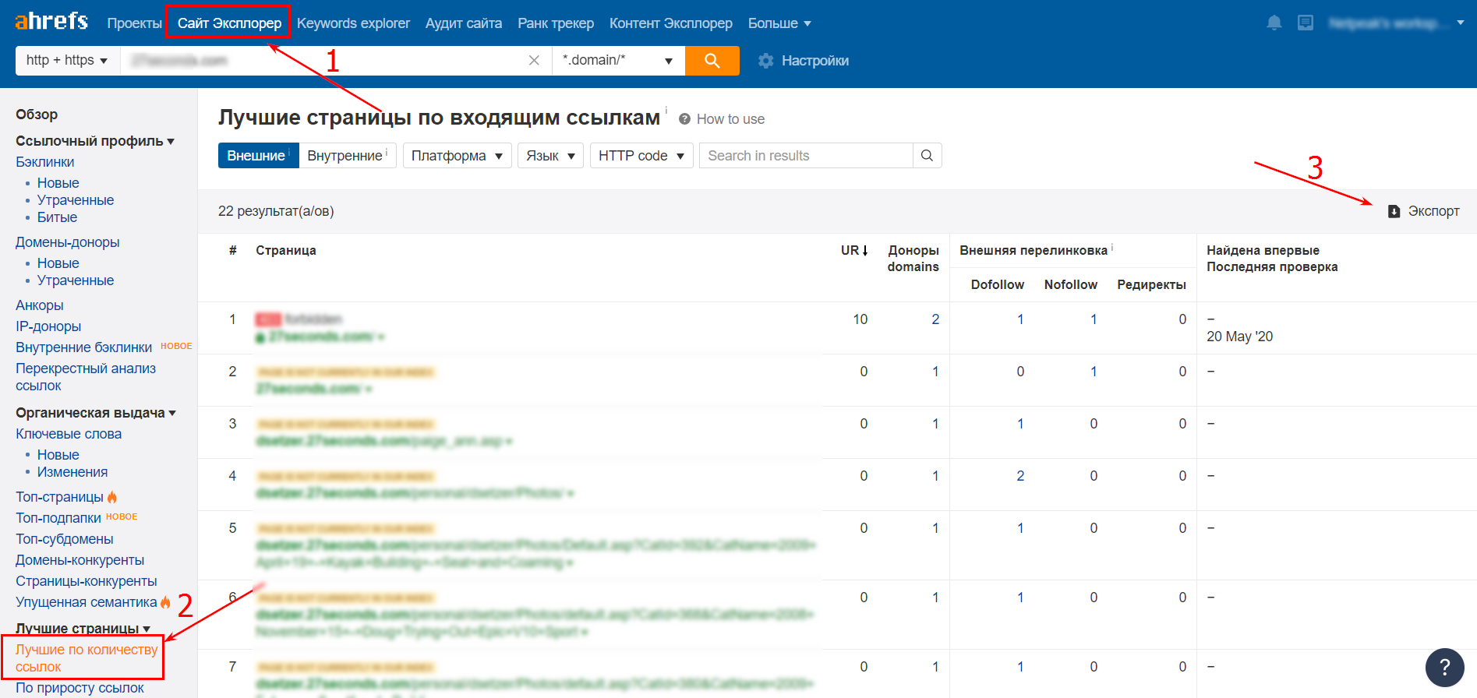Open Внутренние бэклинки report
This screenshot has width=1477, height=698.
[x=84, y=347]
